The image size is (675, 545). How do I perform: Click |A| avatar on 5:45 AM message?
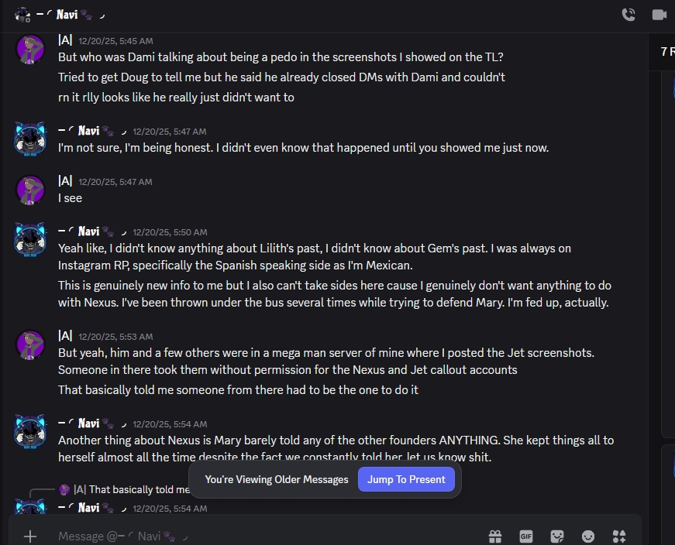coord(31,50)
